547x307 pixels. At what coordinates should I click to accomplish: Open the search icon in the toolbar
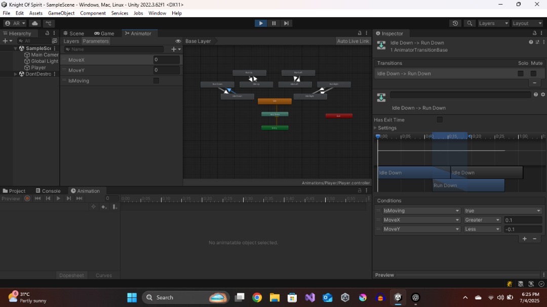coord(470,23)
